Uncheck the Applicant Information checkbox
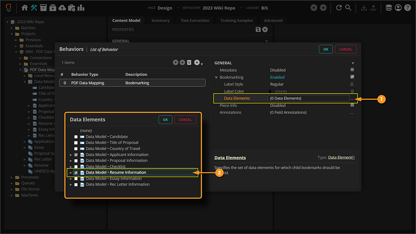This screenshot has width=416, height=234. click(76, 155)
